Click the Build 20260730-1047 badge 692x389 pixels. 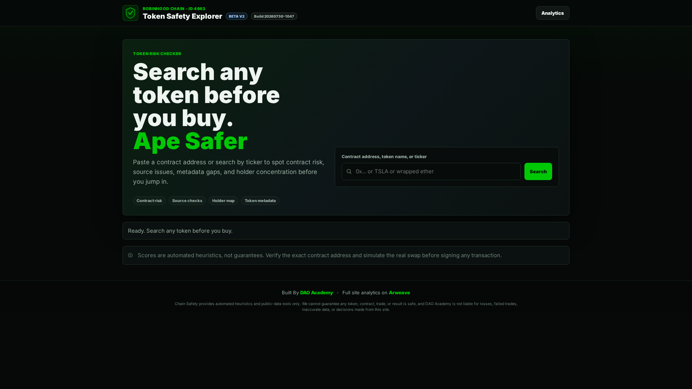pos(274,16)
